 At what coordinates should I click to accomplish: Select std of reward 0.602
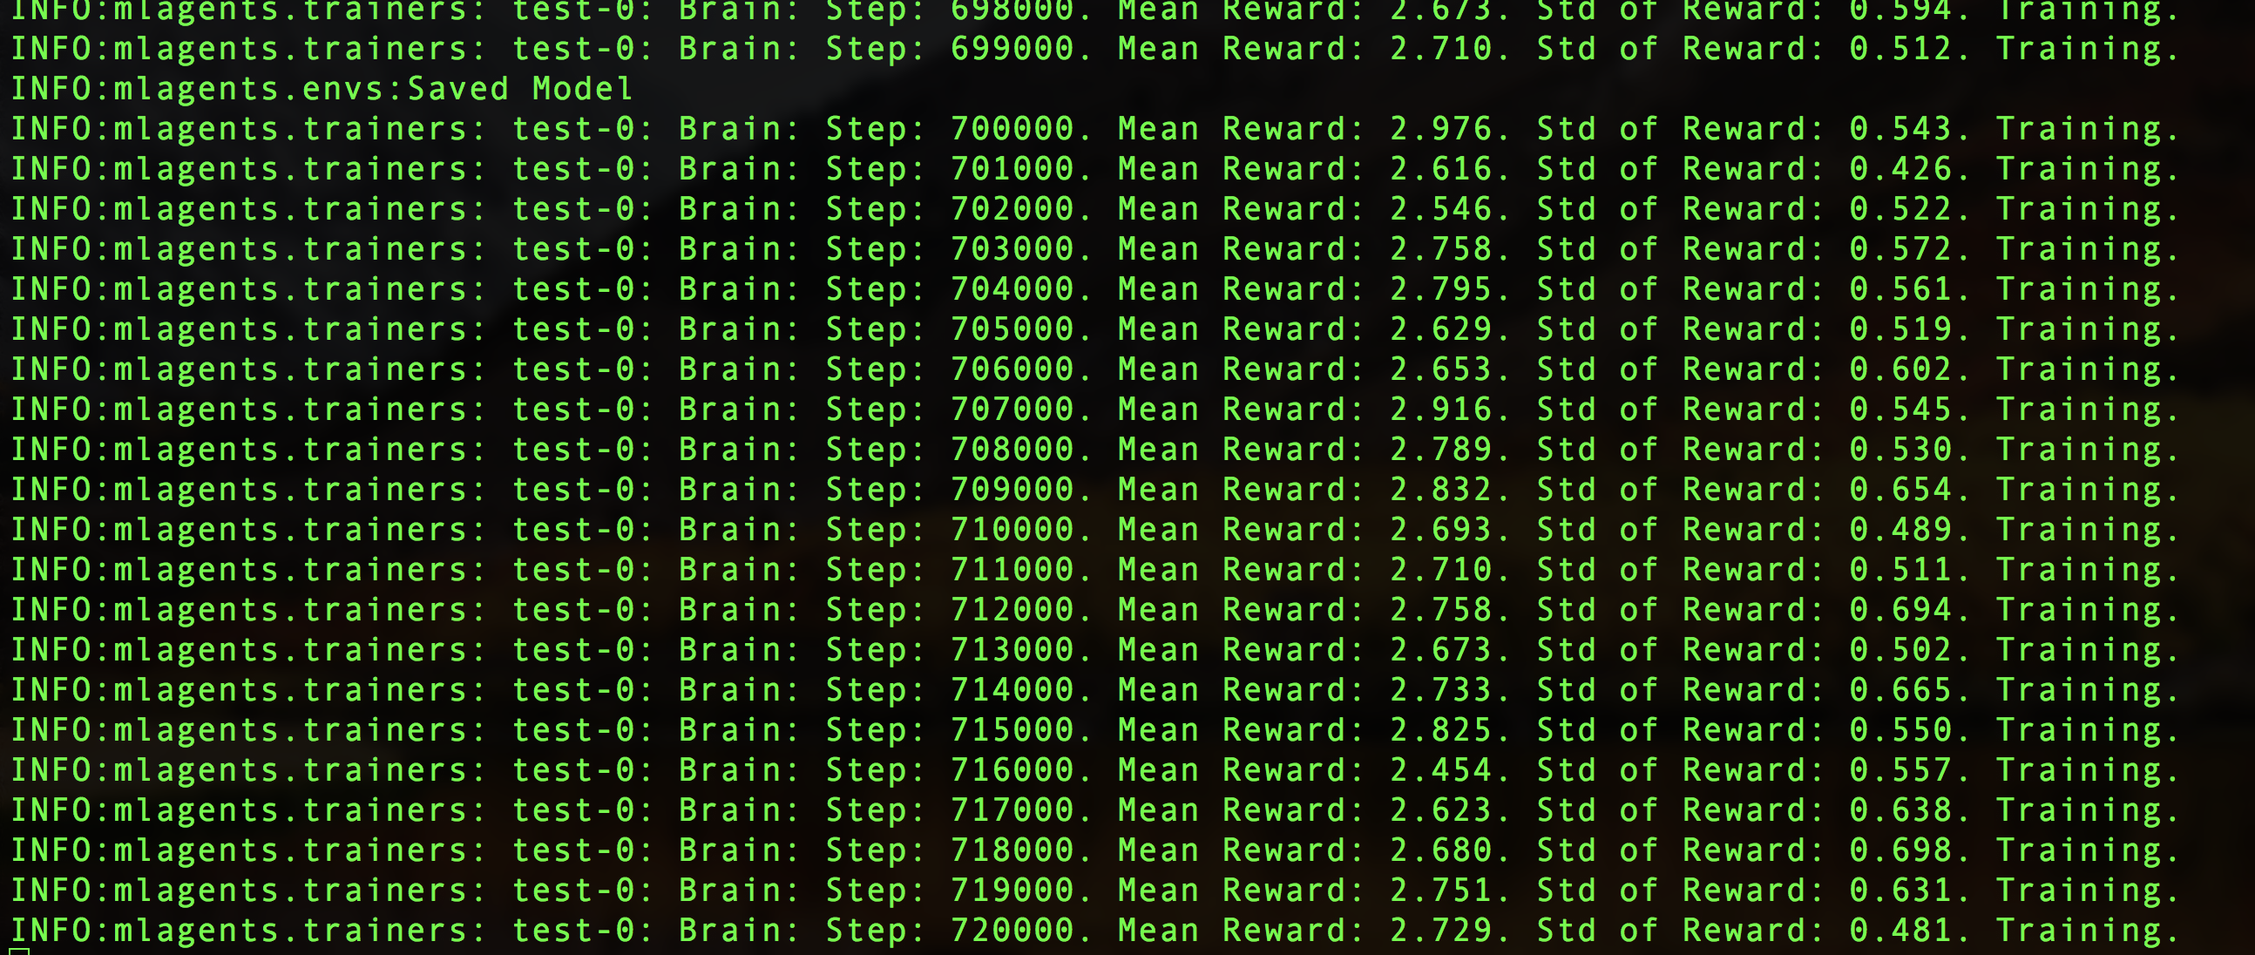tap(1900, 369)
